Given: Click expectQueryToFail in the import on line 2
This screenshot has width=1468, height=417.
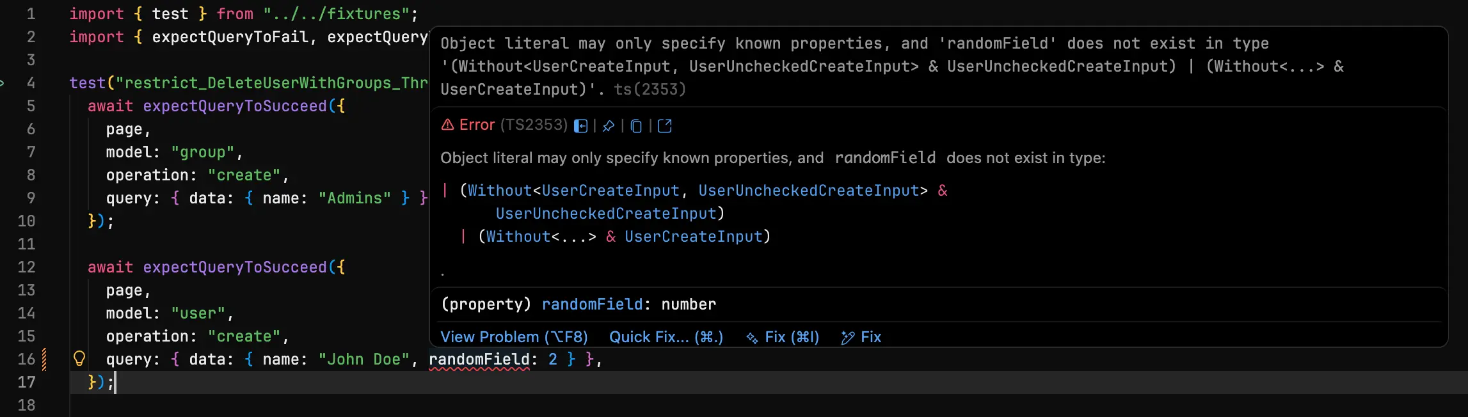Looking at the screenshot, I should point(230,37).
